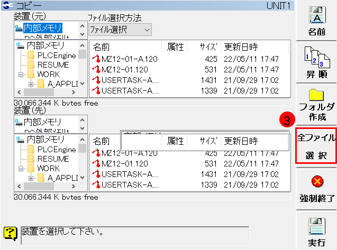Screen dimensions: 337x250
Task: Click source device list scroll down arrow
Action: 83,34
